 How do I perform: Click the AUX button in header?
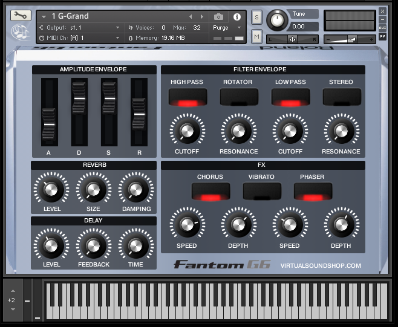click(382, 28)
